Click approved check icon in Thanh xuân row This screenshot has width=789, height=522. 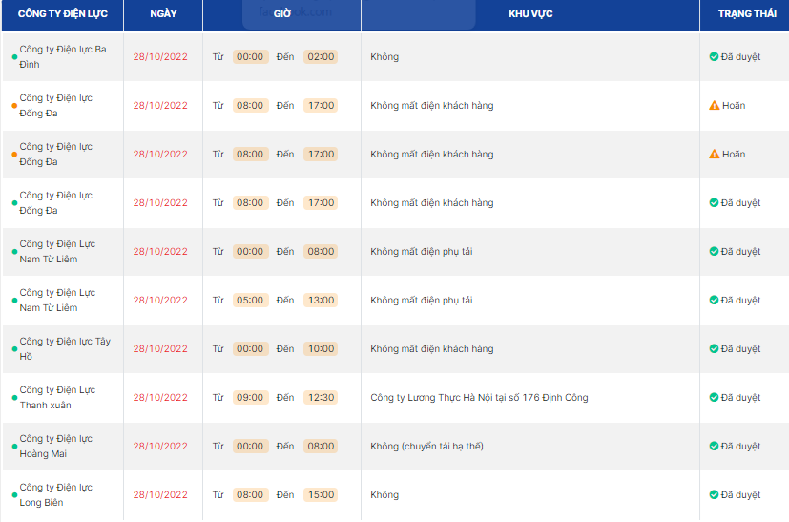click(x=714, y=397)
